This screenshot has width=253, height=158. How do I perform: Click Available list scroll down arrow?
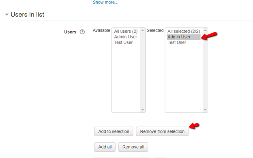click(x=142, y=110)
